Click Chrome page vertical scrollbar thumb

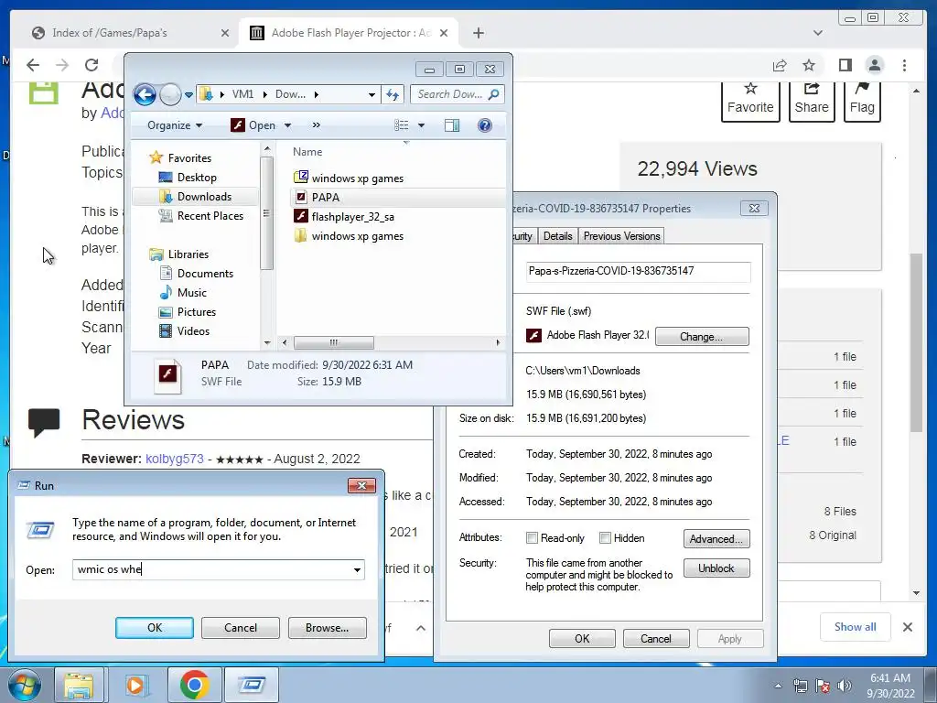916,342
